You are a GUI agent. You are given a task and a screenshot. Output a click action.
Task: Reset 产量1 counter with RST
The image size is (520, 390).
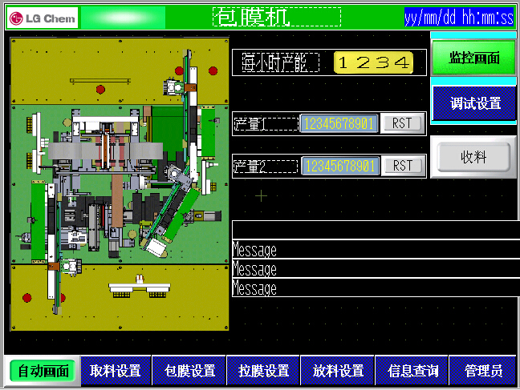pos(402,123)
